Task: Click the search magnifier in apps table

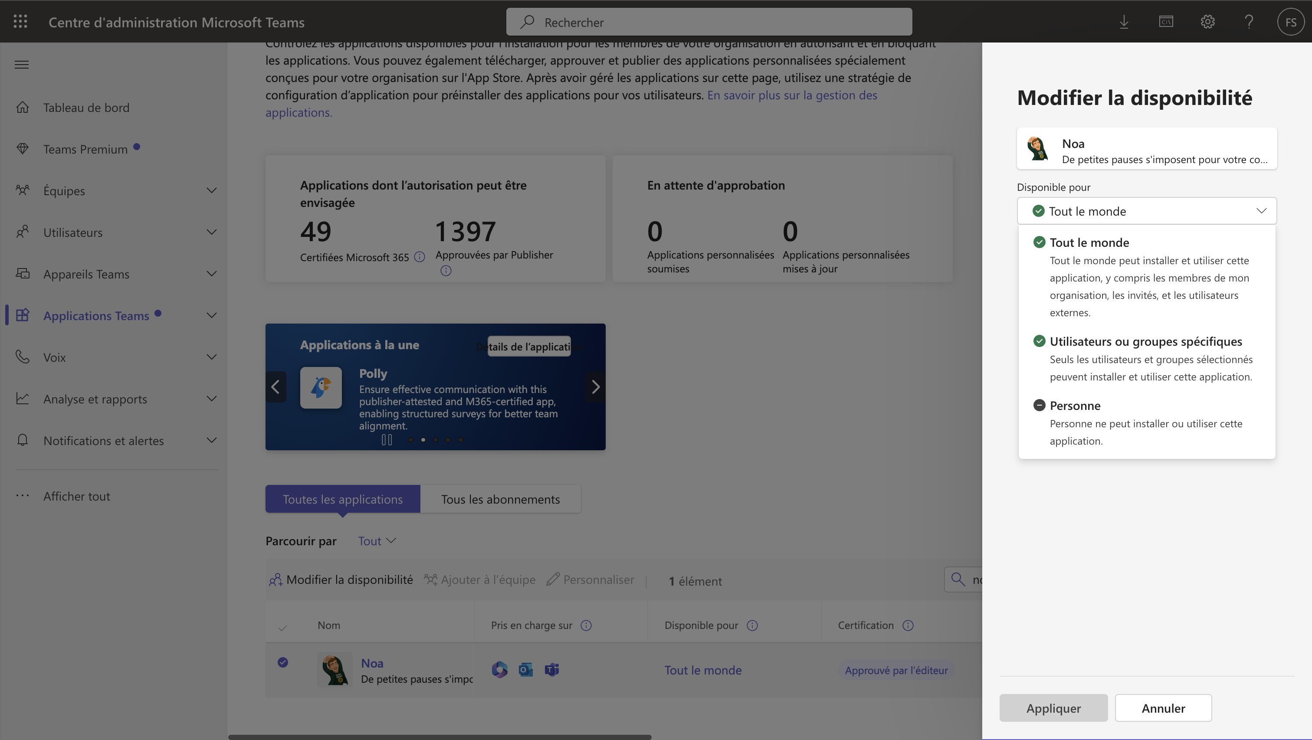Action: pos(958,580)
